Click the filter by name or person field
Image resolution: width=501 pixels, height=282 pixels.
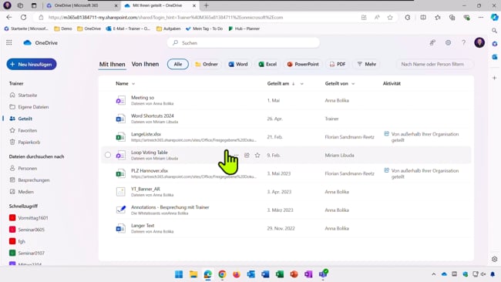tap(435, 64)
